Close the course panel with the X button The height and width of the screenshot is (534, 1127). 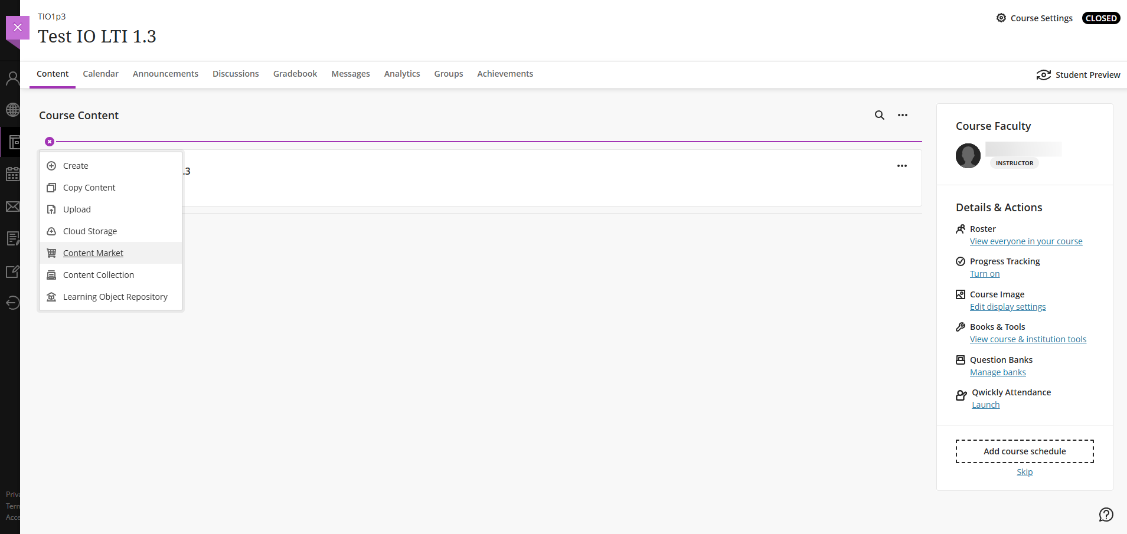[x=18, y=27]
